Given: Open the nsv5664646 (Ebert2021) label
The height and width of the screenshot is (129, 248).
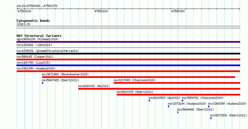Looking at the screenshot, I should 196,109.
